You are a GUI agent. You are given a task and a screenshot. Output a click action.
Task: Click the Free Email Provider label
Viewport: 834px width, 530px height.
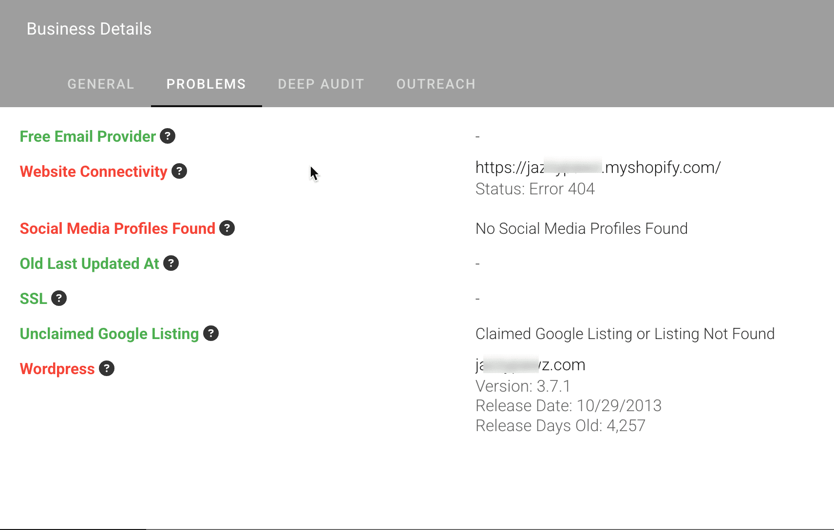coord(88,136)
